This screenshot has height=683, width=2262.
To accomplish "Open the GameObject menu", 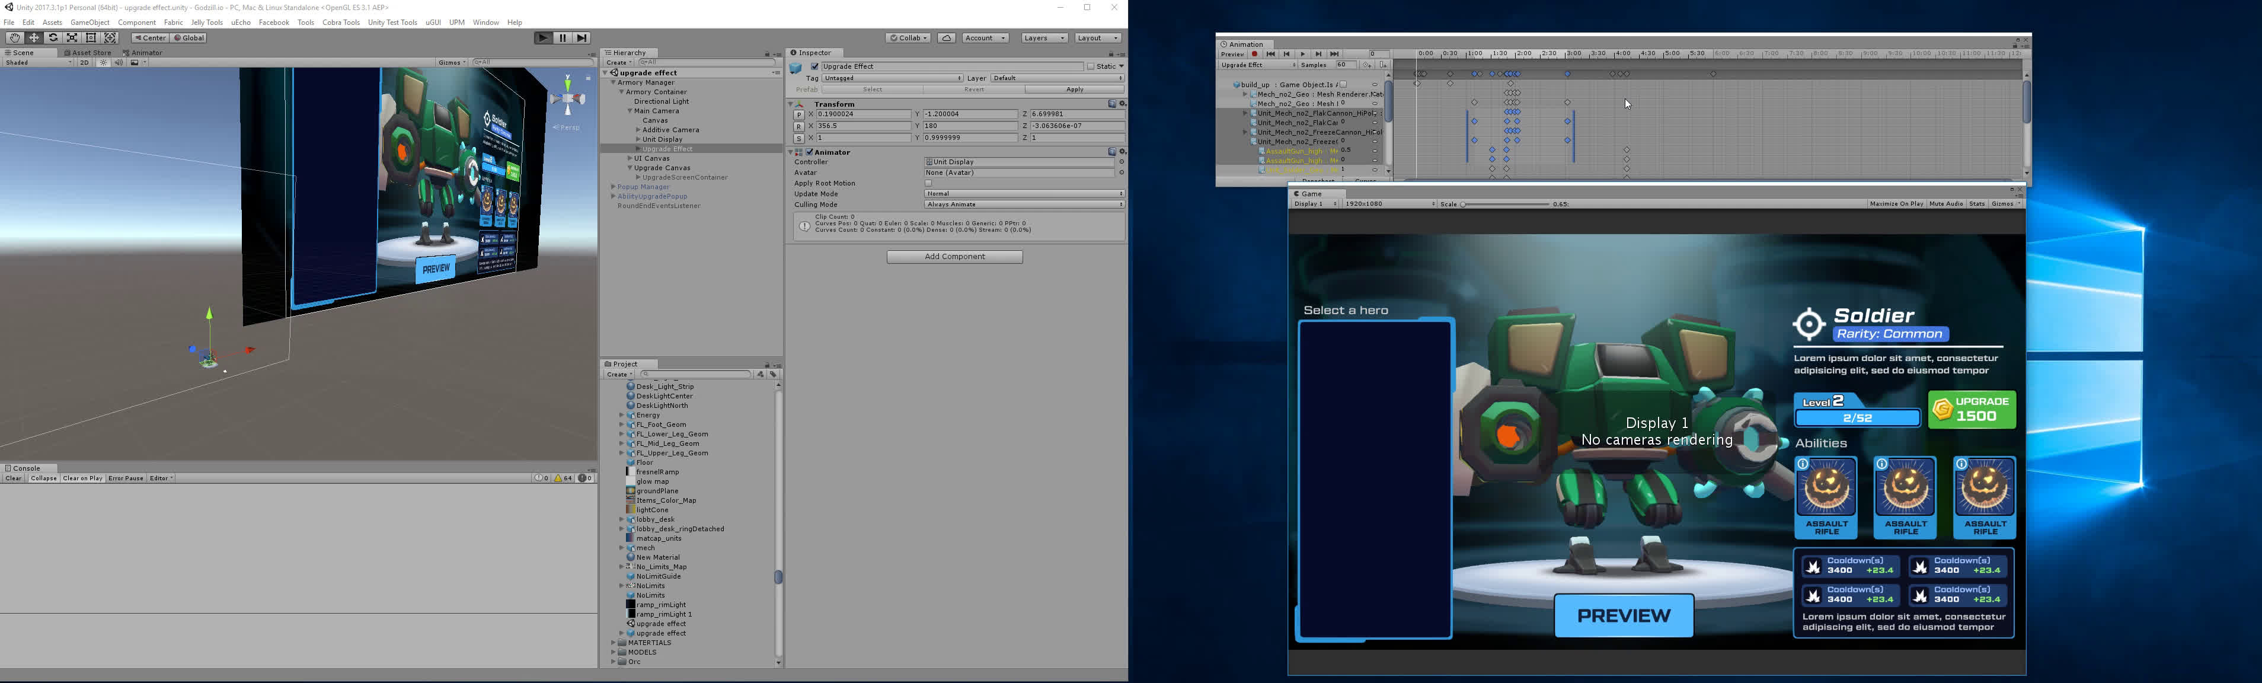I will click(x=90, y=23).
